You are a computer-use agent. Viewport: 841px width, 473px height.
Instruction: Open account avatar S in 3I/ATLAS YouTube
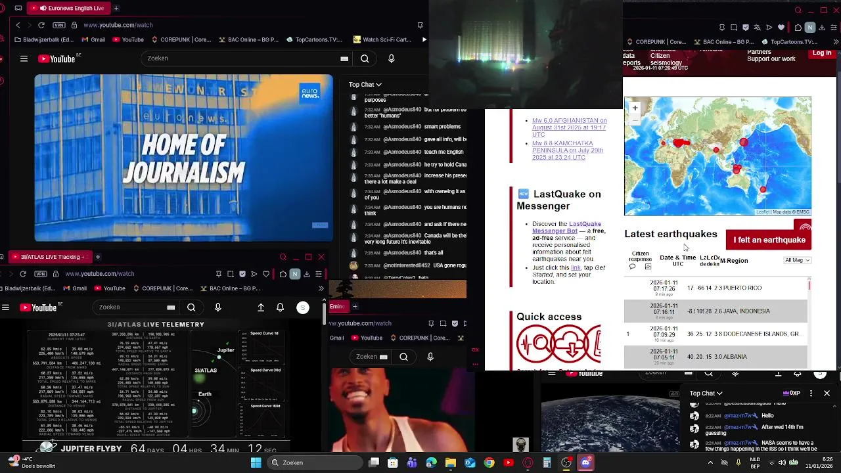(x=303, y=307)
